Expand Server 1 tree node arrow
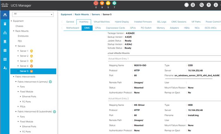221x134 pixels. tap(18, 51)
